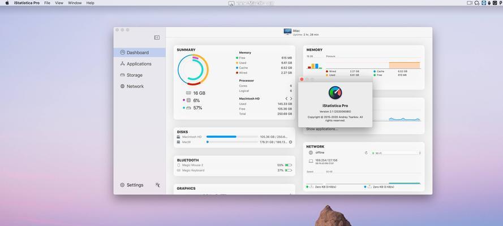Open the Applications section in sidebar
503x226 pixels.
tap(140, 64)
